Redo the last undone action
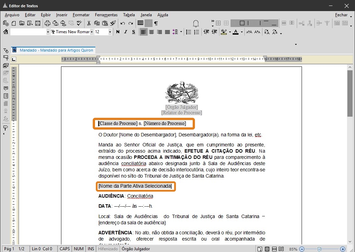The width and height of the screenshot is (355, 252). tap(131, 23)
